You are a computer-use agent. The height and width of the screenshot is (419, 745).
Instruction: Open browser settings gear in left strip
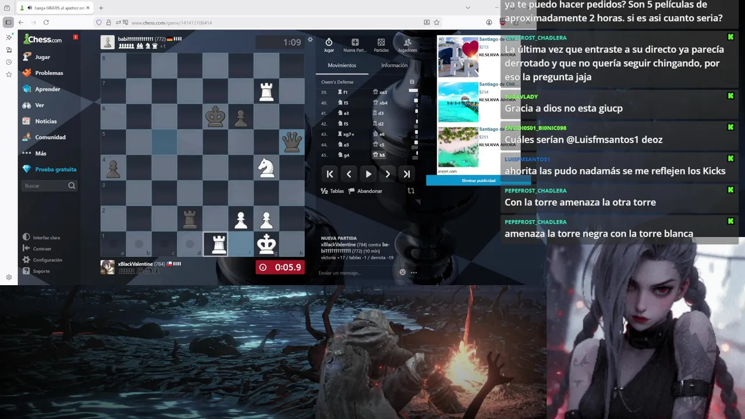(x=9, y=277)
